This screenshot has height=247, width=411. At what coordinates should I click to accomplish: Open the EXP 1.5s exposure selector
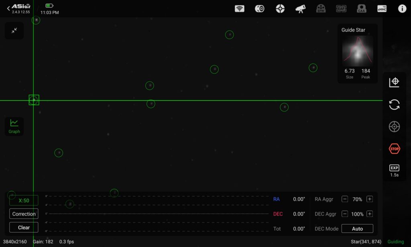[x=394, y=171]
